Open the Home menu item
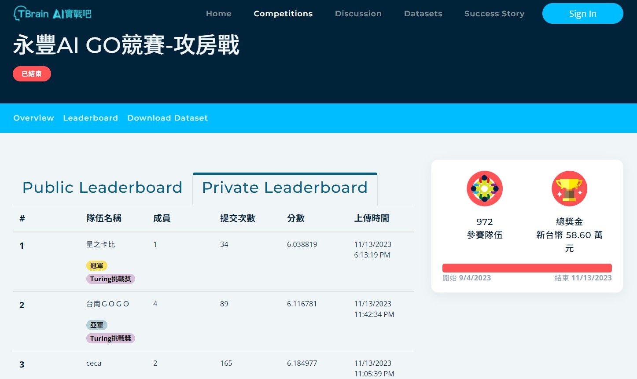The width and height of the screenshot is (637, 379). (x=218, y=14)
